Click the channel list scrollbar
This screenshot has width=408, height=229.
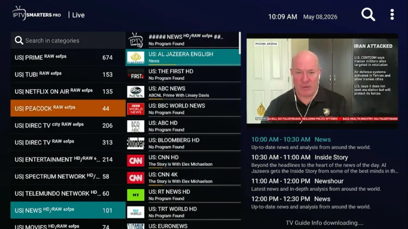point(240,43)
